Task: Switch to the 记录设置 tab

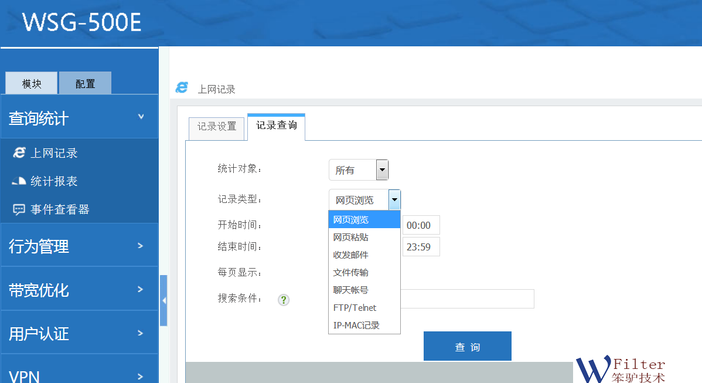Action: coord(217,127)
